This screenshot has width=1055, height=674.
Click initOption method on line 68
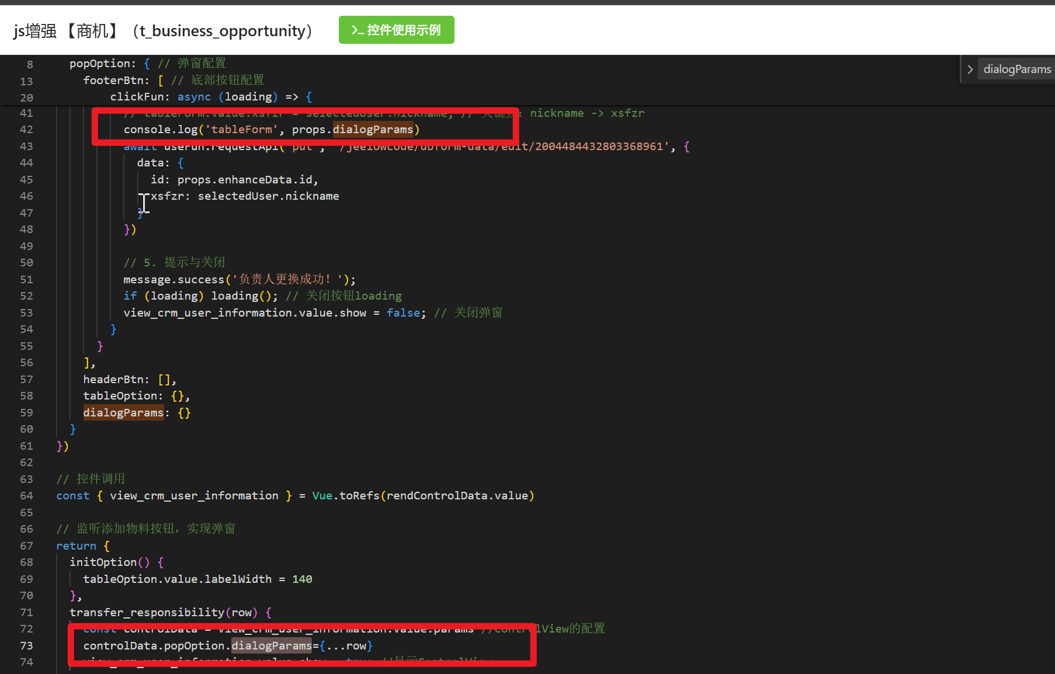point(103,562)
